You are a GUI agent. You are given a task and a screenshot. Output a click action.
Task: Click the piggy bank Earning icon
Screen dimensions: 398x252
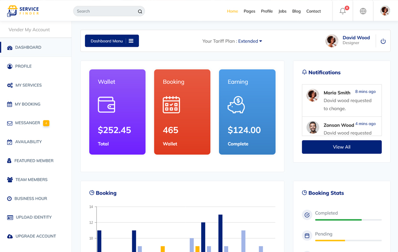pyautogui.click(x=236, y=105)
